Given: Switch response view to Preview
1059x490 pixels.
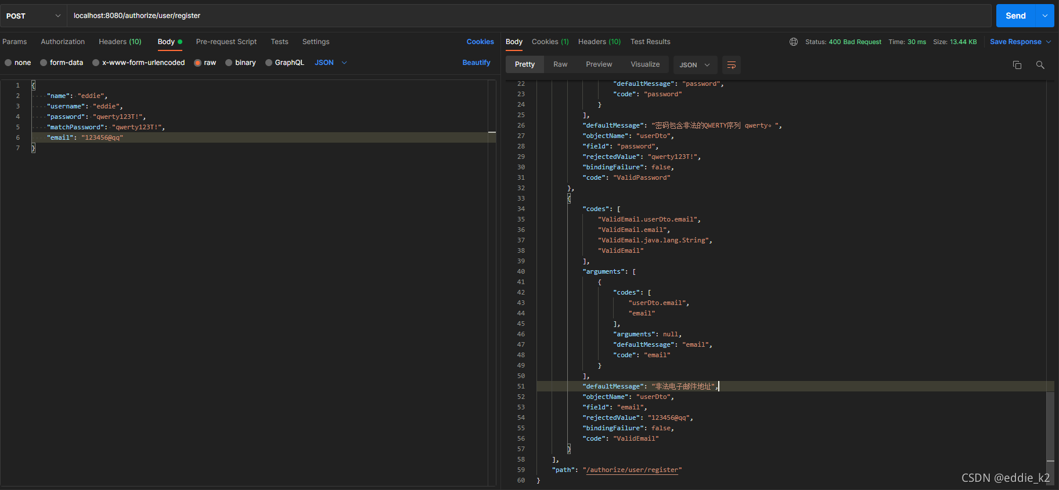Looking at the screenshot, I should pyautogui.click(x=599, y=64).
